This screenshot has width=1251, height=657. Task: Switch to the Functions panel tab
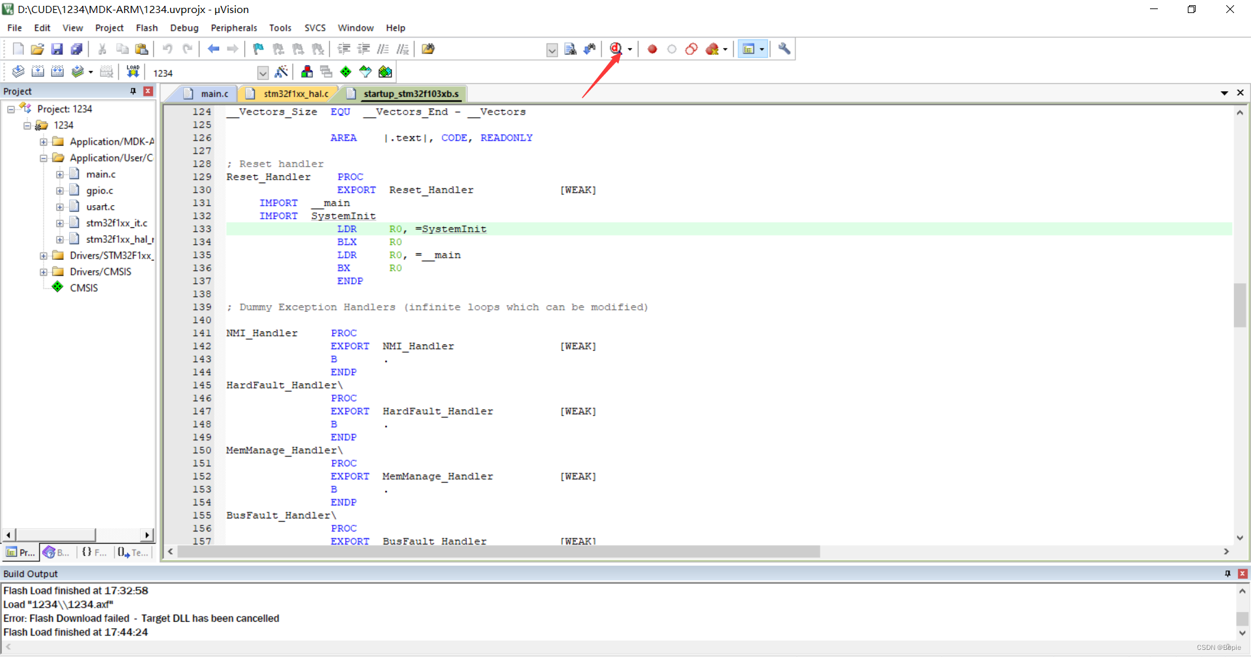click(x=94, y=552)
